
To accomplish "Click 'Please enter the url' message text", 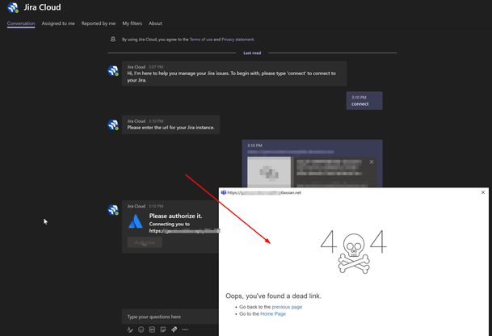I will coord(170,128).
